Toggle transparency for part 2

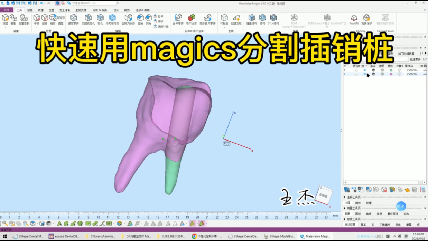coord(382,74)
